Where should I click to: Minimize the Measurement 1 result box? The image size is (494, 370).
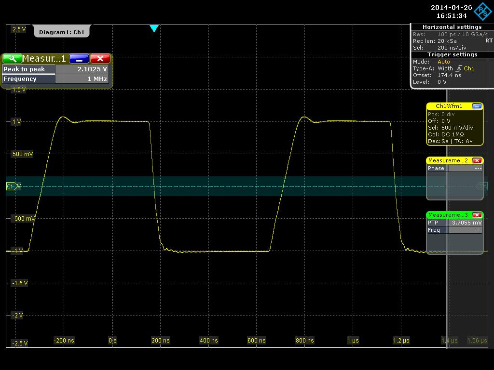[x=79, y=58]
